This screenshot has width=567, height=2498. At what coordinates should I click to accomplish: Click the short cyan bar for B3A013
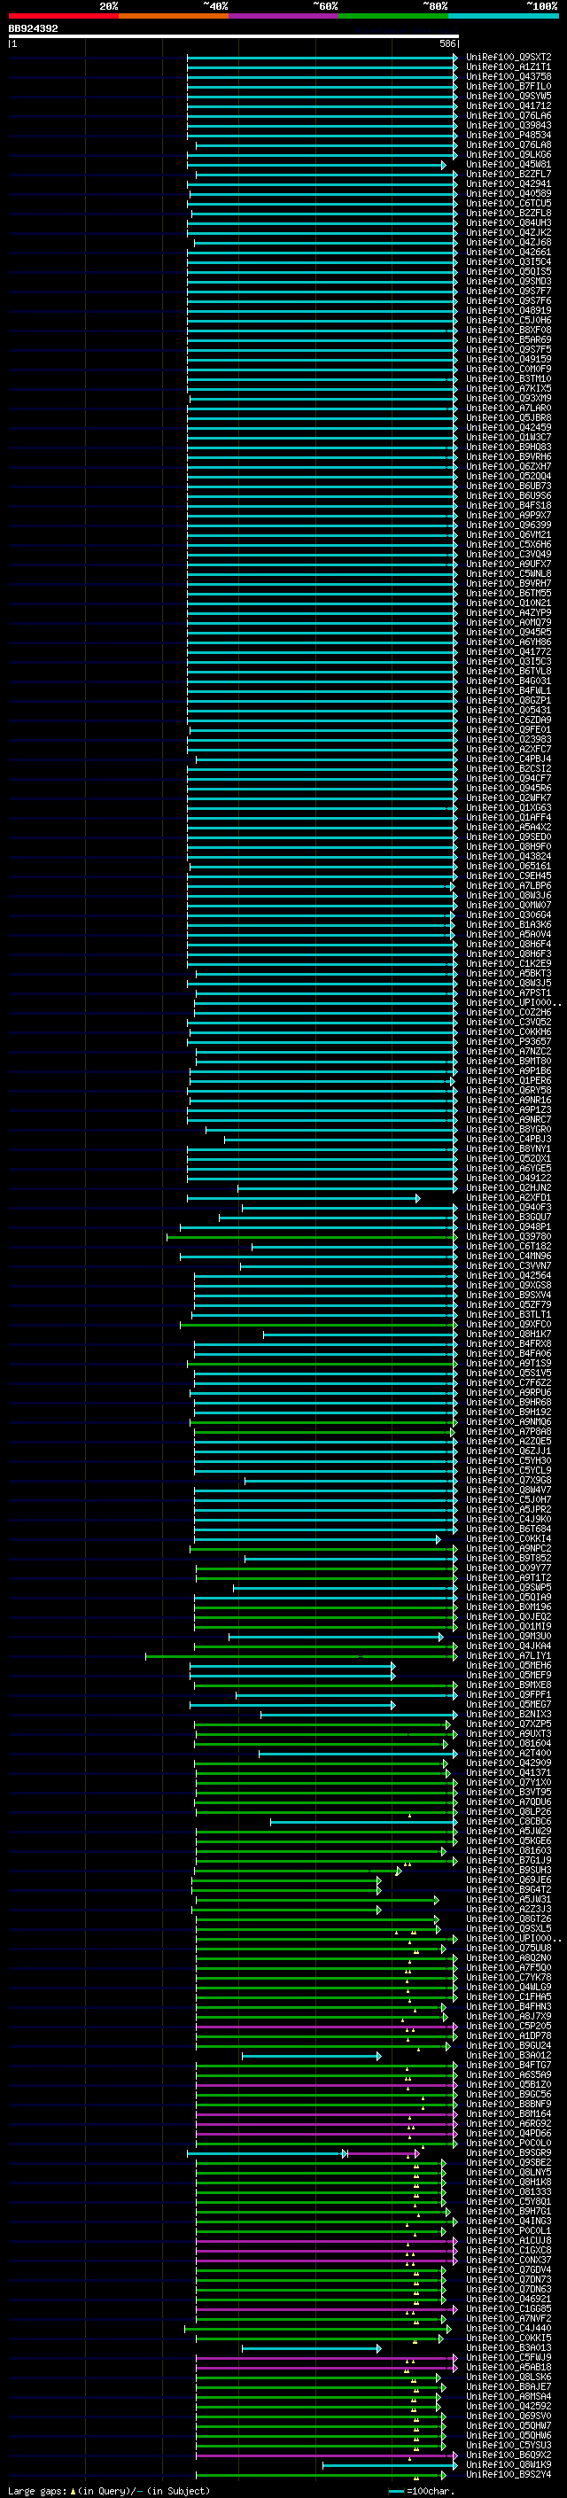311,2348
